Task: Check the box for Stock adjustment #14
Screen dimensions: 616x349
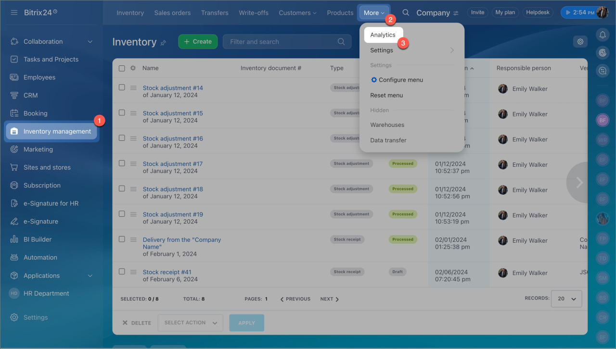Action: tap(122, 87)
